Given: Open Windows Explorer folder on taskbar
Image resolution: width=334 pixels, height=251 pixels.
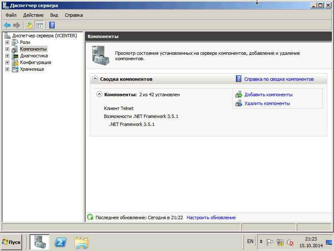Looking at the screenshot, I should [81, 243].
